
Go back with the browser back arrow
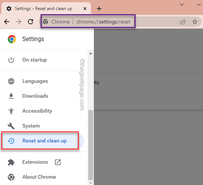(x=7, y=22)
